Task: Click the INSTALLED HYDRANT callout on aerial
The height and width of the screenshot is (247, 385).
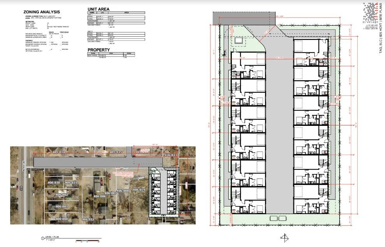Action: point(145,150)
